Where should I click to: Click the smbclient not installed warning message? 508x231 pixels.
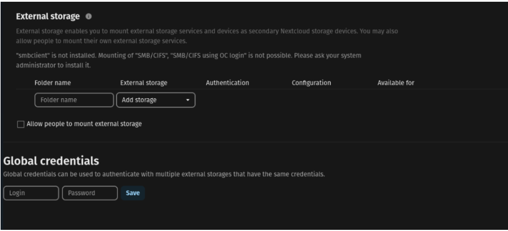click(188, 60)
